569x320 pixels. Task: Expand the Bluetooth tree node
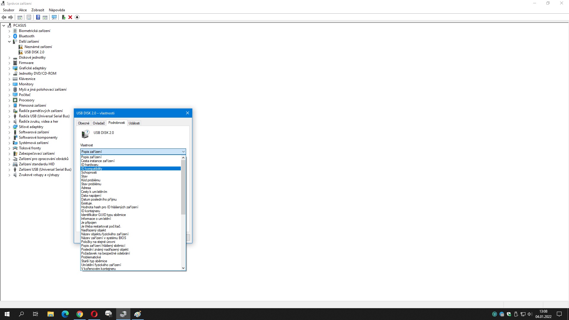pyautogui.click(x=9, y=36)
